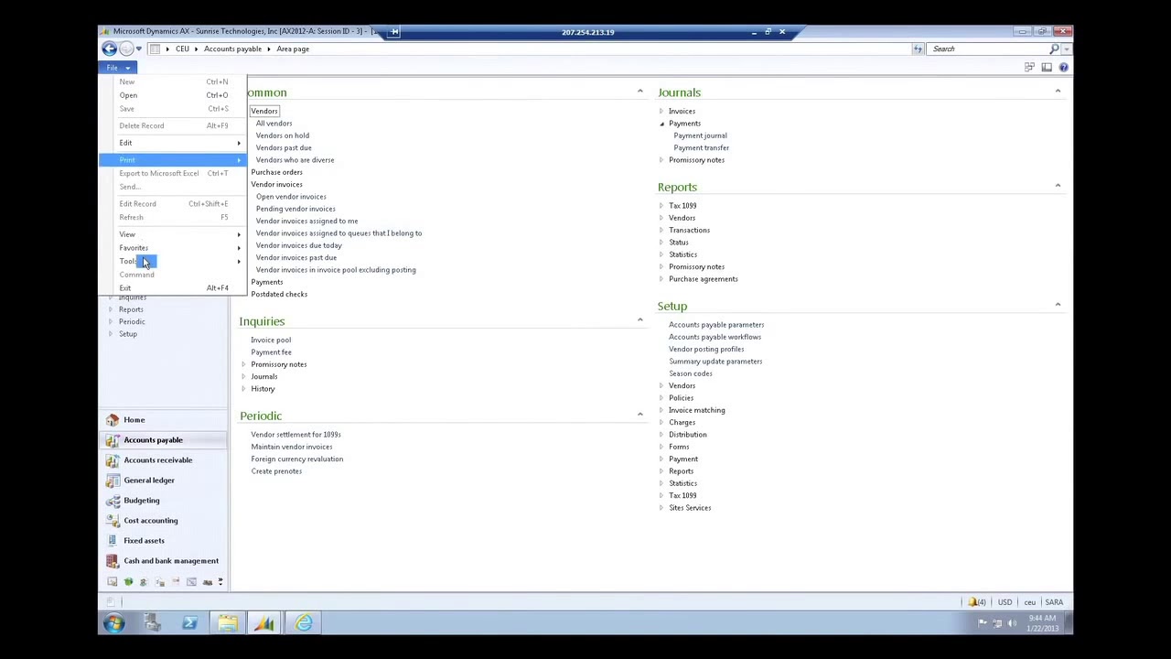Open the search options dropdown arrow

pos(1067,49)
